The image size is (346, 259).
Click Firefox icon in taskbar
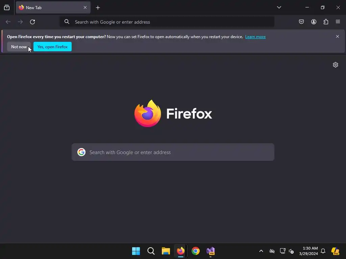[181, 251]
